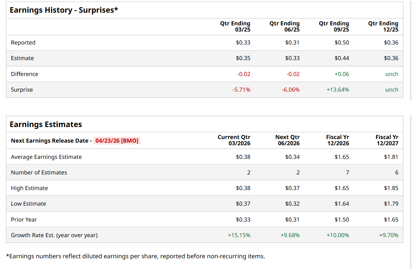
Task: Click the Next Earnings Release Date 04/23/26 badge
Action: 117,141
